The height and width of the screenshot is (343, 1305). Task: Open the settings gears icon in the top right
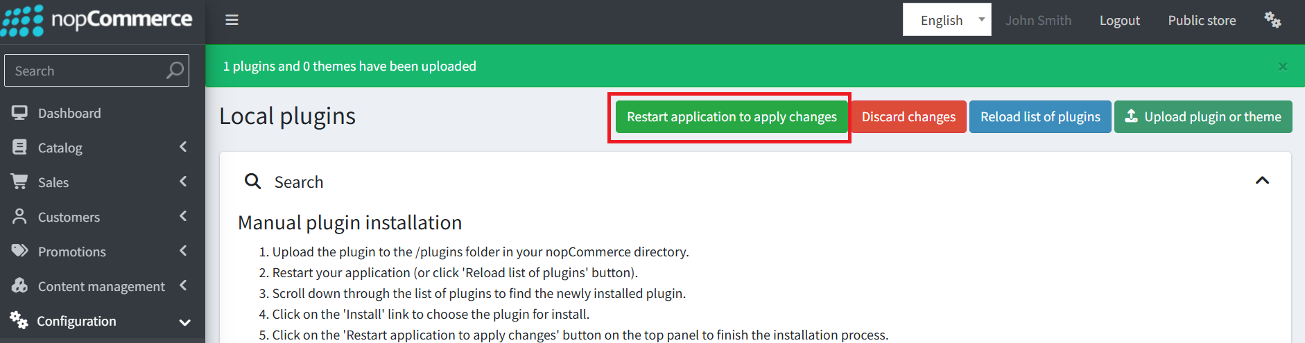[x=1272, y=20]
